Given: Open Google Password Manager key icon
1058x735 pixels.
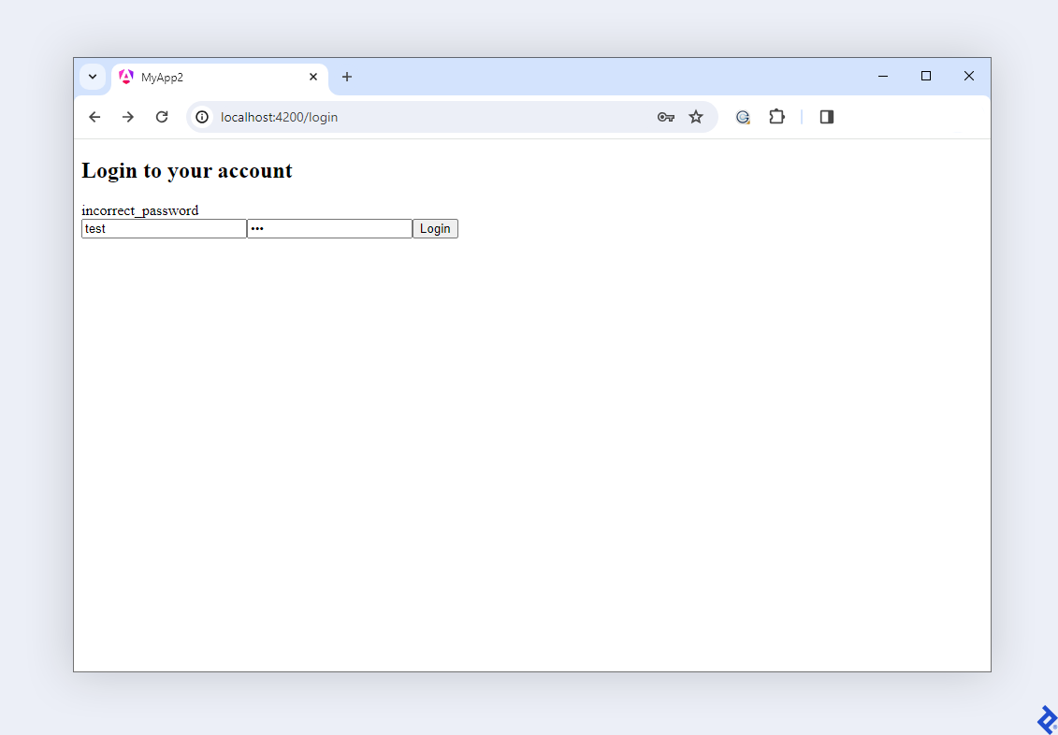Looking at the screenshot, I should [x=665, y=117].
